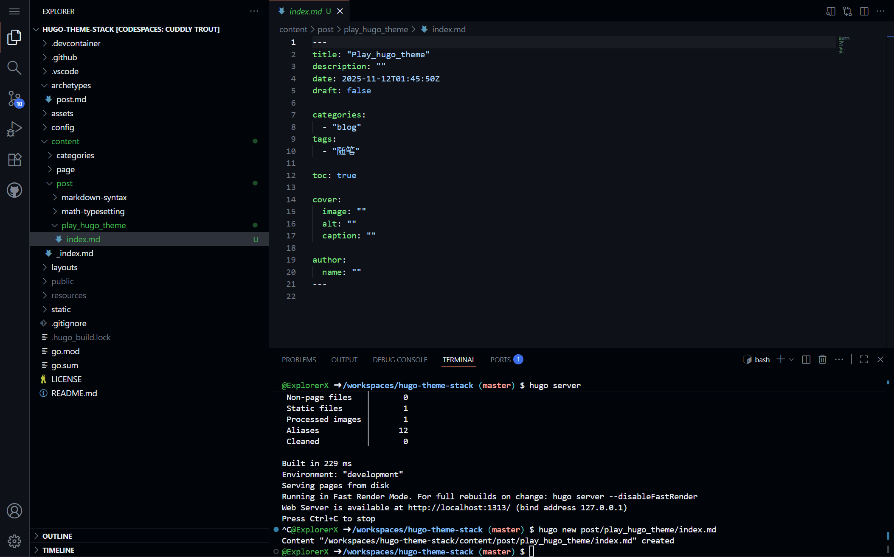Image resolution: width=894 pixels, height=557 pixels.
Task: Select TERMINAL panel tab
Action: [x=458, y=359]
